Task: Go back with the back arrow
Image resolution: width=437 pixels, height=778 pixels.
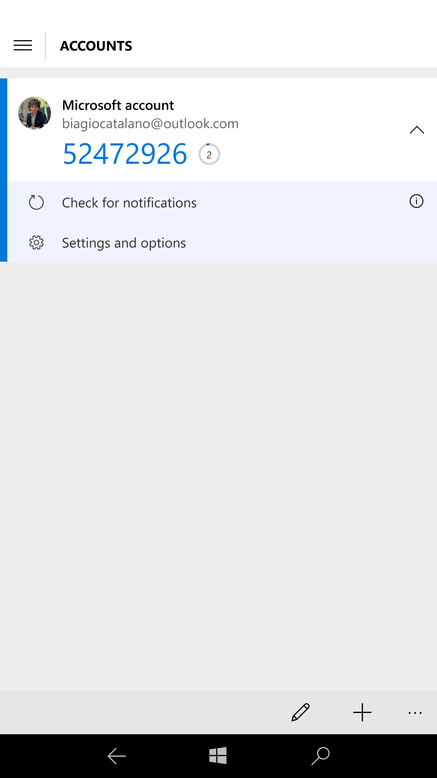Action: coord(117,756)
